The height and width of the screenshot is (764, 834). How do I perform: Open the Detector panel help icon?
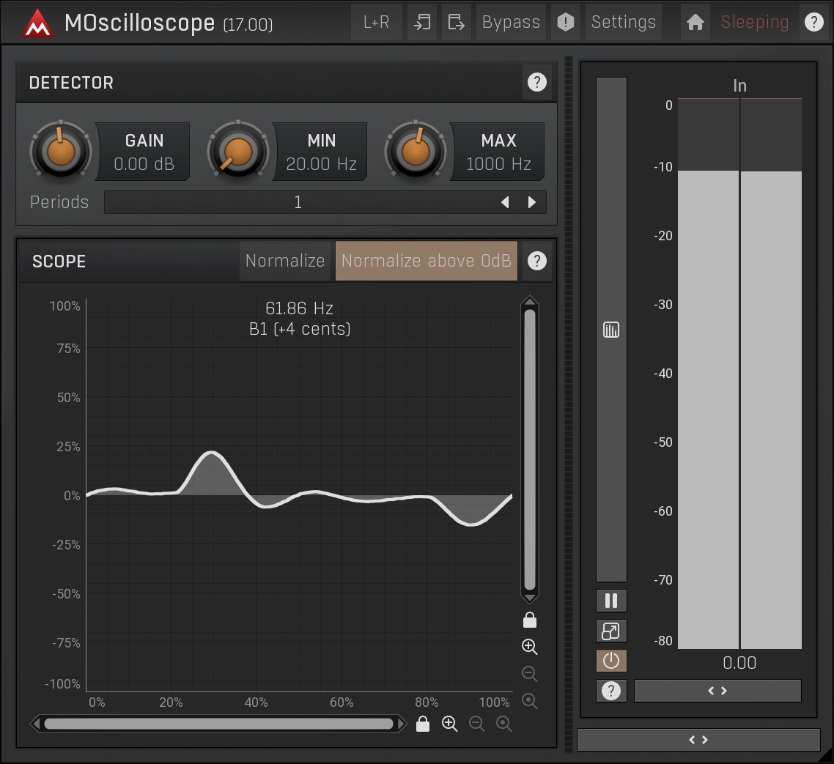536,83
